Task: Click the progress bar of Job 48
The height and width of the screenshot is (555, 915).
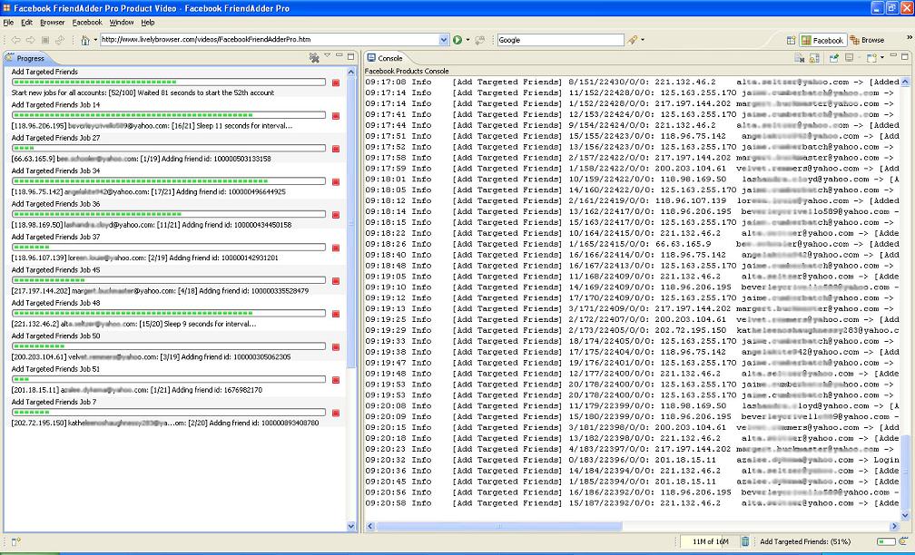Action: 169,313
